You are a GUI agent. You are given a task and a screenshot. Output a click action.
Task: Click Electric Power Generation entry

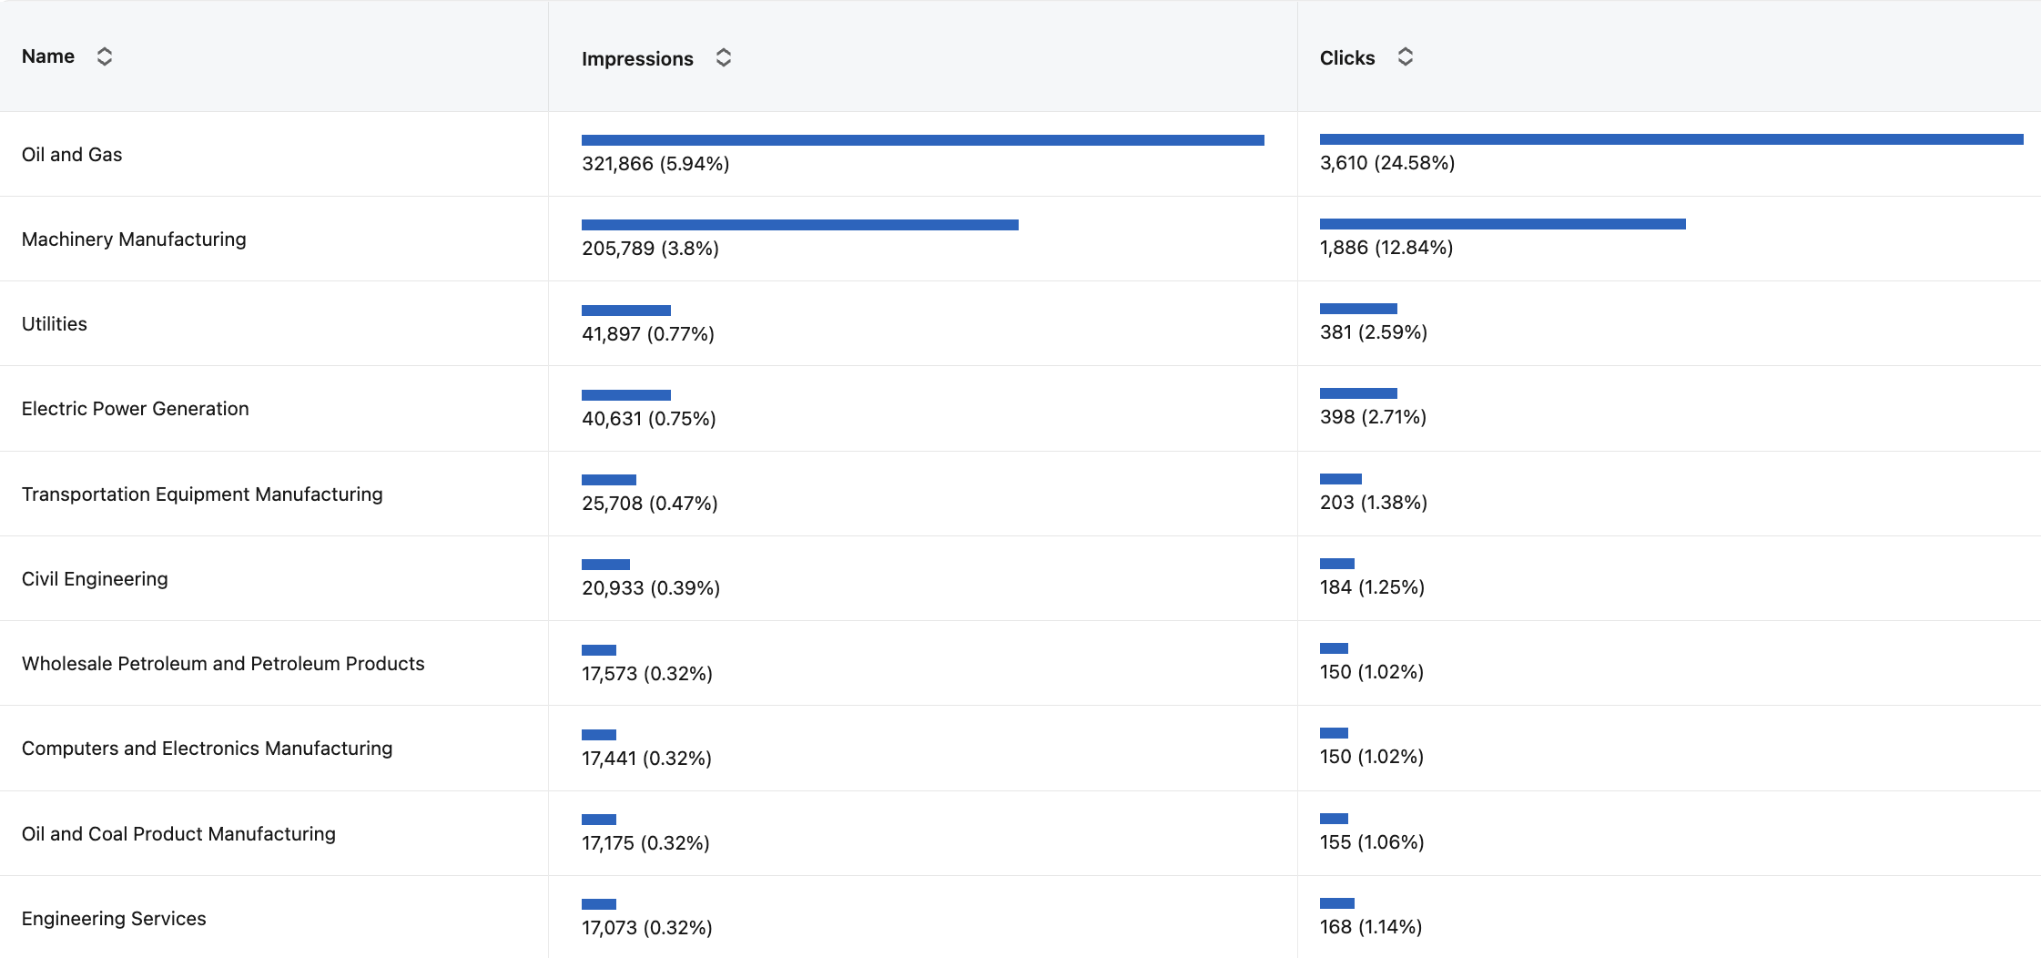[135, 409]
